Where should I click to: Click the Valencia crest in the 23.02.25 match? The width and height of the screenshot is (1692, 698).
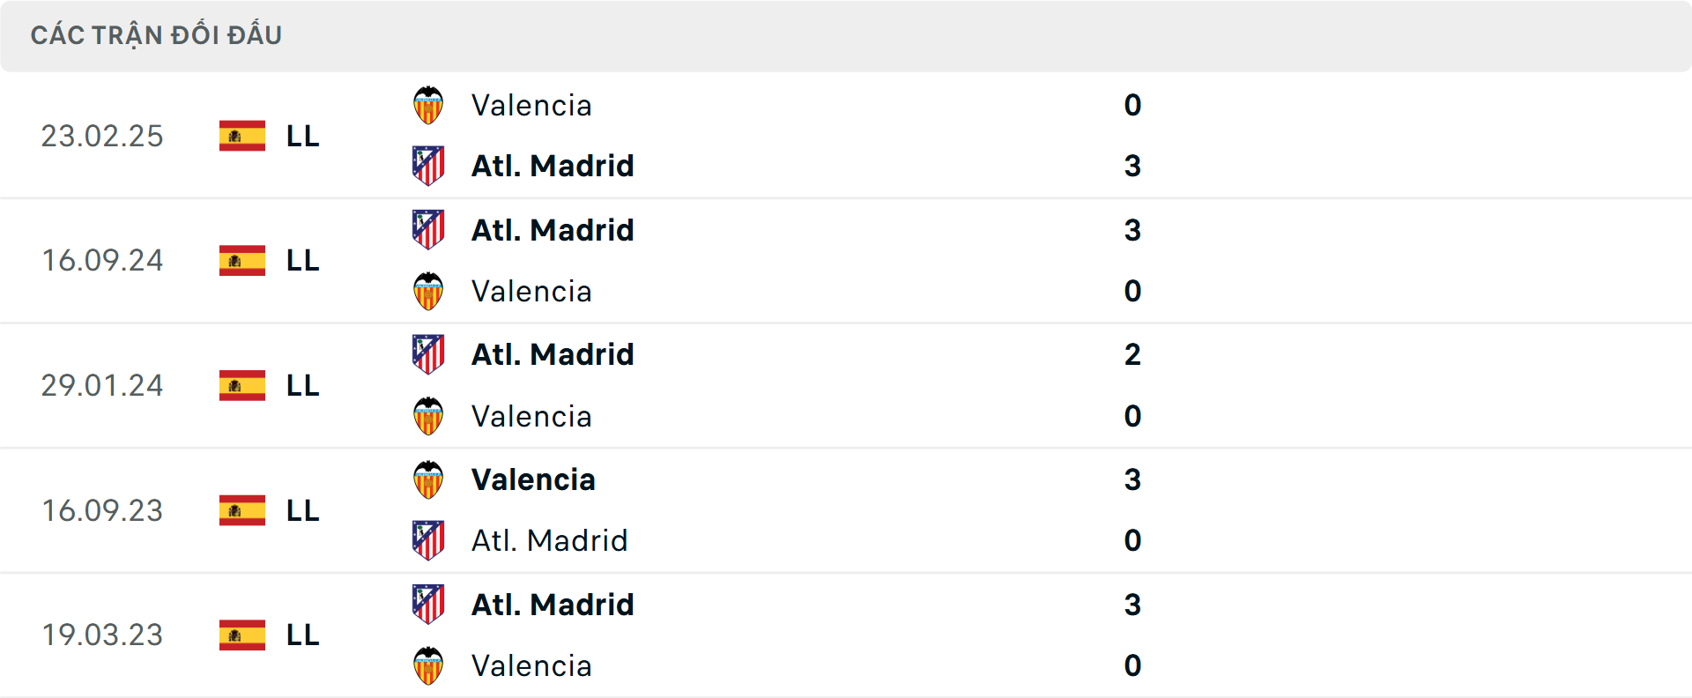point(429,105)
